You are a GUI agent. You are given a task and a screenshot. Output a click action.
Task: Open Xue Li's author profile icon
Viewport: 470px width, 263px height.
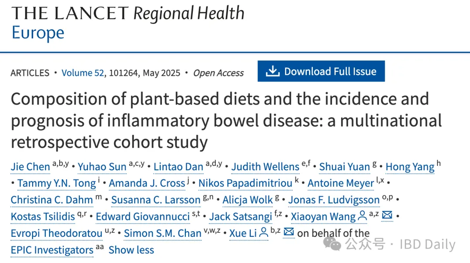263,233
